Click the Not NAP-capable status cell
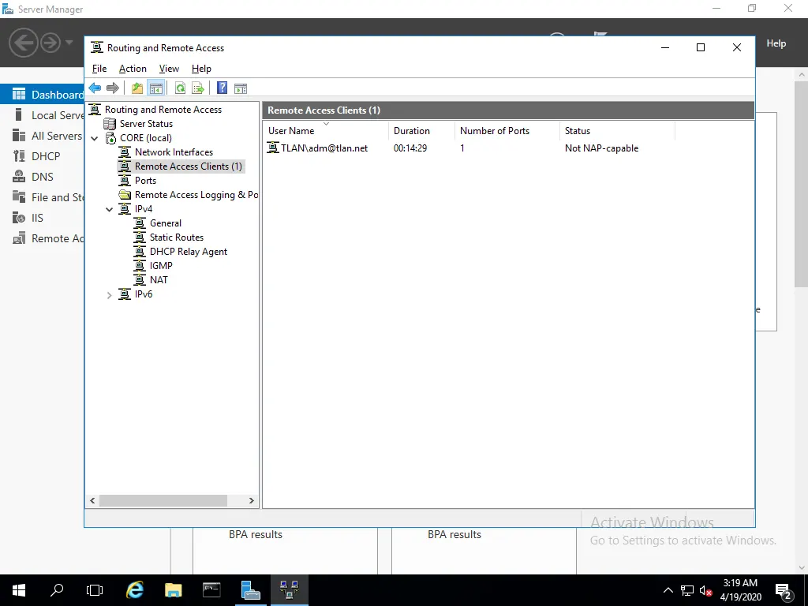Screen dimensions: 808x606 (601, 148)
